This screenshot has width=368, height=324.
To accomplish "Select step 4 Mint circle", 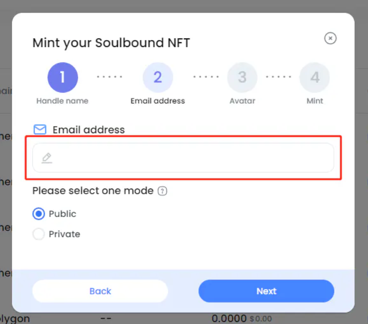I will pos(315,77).
